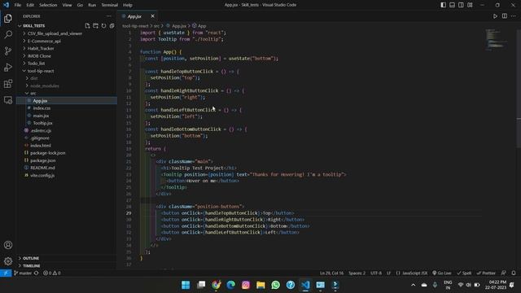Click Prettier in status bar

tap(486, 273)
